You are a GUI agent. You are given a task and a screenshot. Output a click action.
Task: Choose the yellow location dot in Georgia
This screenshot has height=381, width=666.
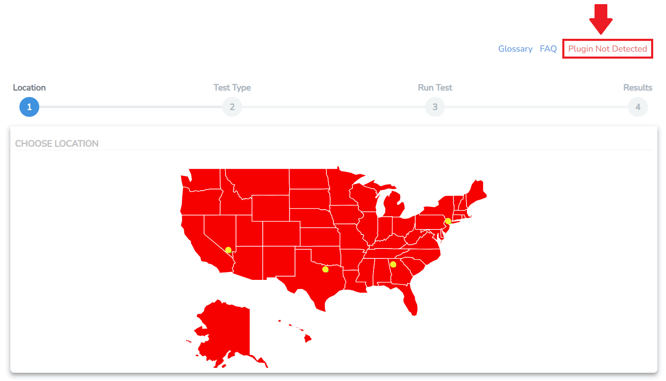coord(393,264)
